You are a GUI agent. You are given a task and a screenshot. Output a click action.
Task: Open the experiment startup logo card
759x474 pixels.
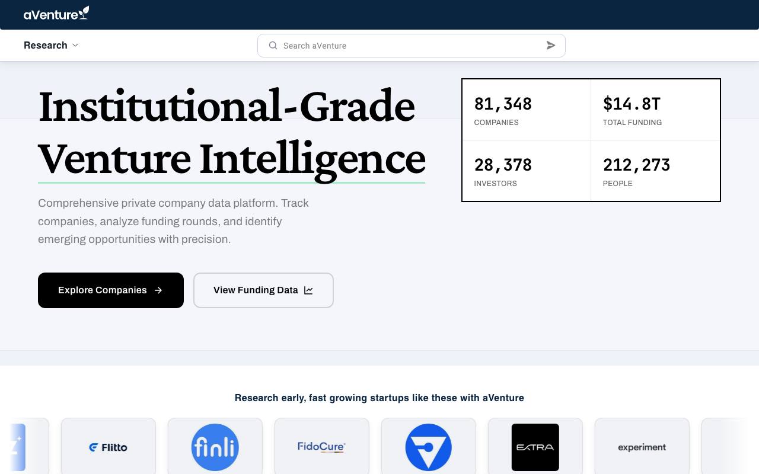click(642, 446)
